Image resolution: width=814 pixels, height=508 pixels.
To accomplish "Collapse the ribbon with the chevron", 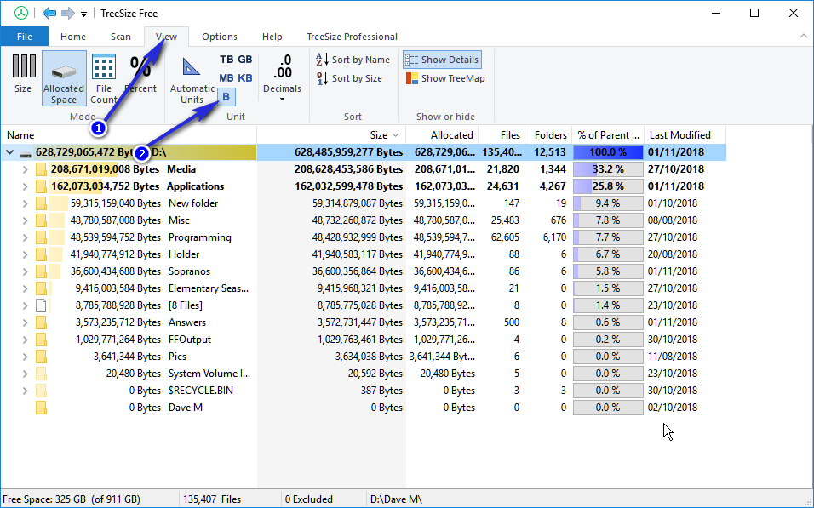I will 803,36.
